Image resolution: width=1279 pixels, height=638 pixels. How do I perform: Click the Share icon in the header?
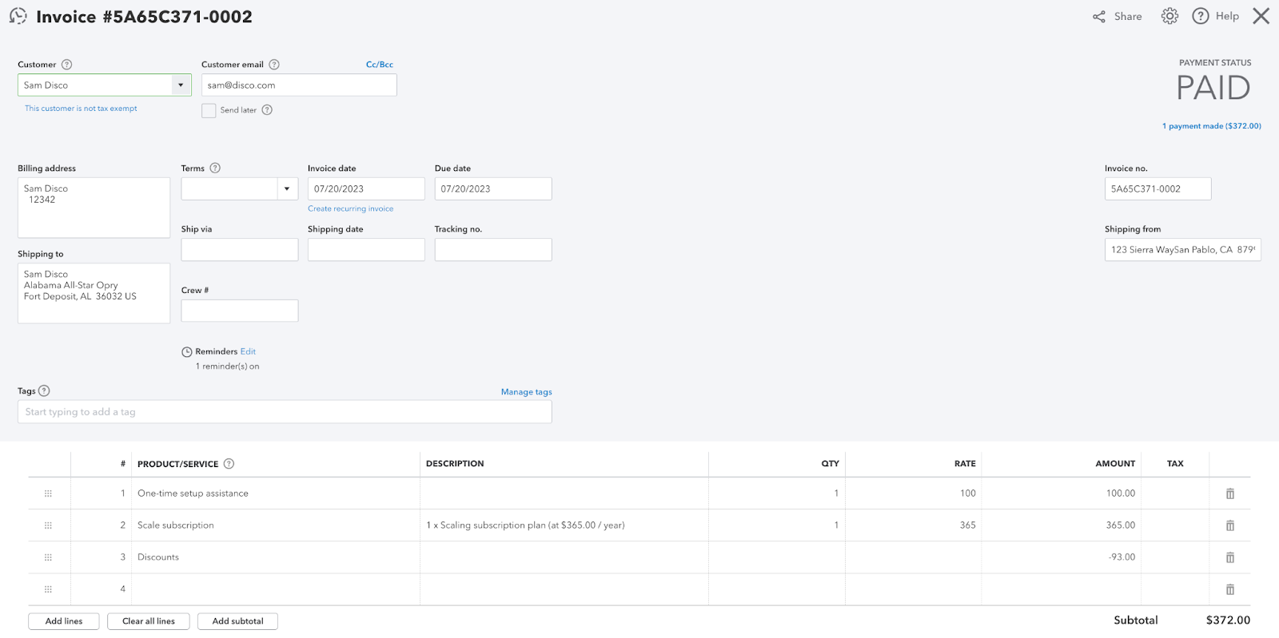1099,17
